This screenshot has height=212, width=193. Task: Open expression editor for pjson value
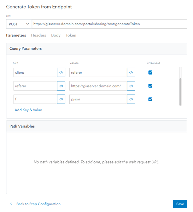pyautogui.click(x=131, y=99)
